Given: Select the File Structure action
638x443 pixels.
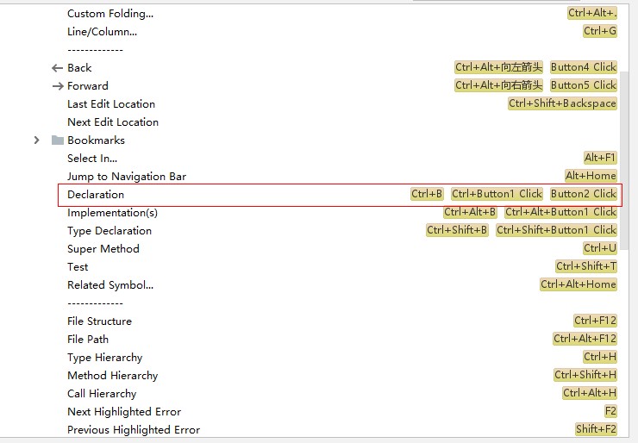Looking at the screenshot, I should pyautogui.click(x=99, y=321).
